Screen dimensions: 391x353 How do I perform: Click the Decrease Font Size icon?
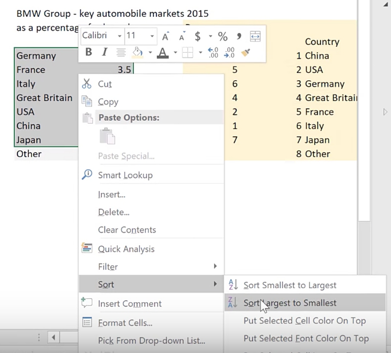pos(182,36)
